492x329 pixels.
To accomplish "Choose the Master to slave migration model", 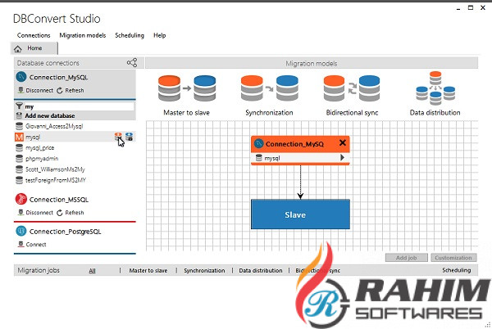I will 187,96.
